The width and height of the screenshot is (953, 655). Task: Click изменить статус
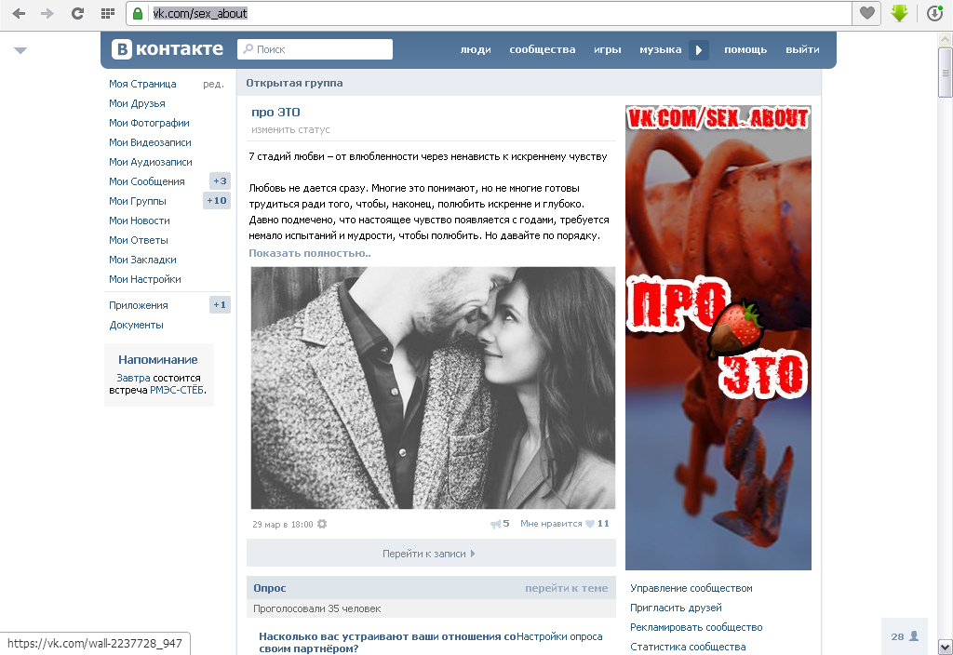[x=290, y=129]
